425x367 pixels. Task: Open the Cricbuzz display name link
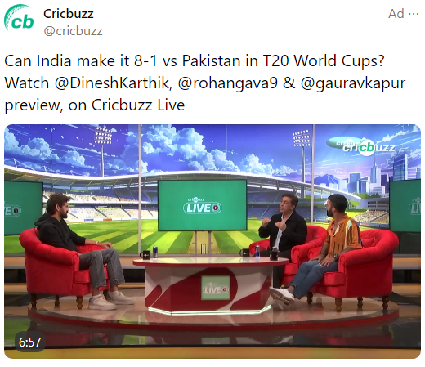[x=69, y=14]
